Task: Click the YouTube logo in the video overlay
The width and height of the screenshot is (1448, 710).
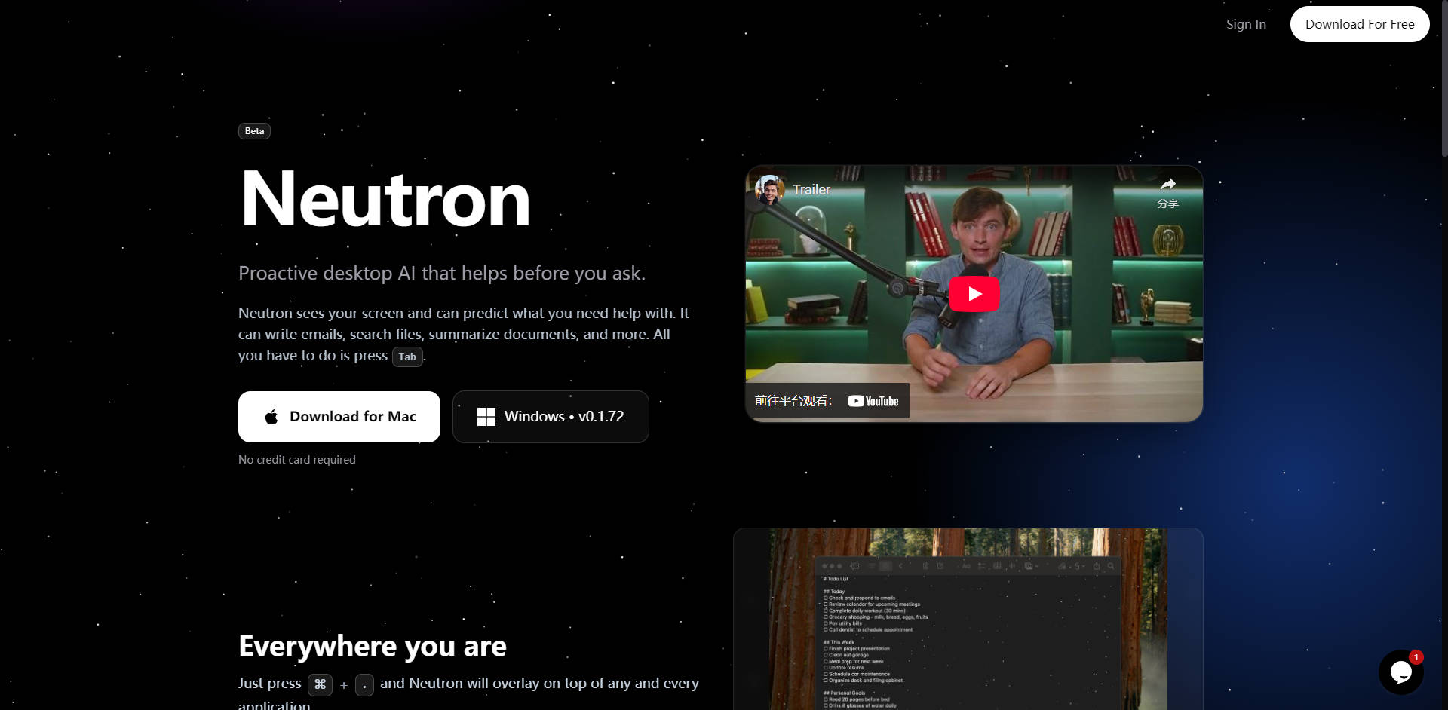Action: tap(873, 401)
